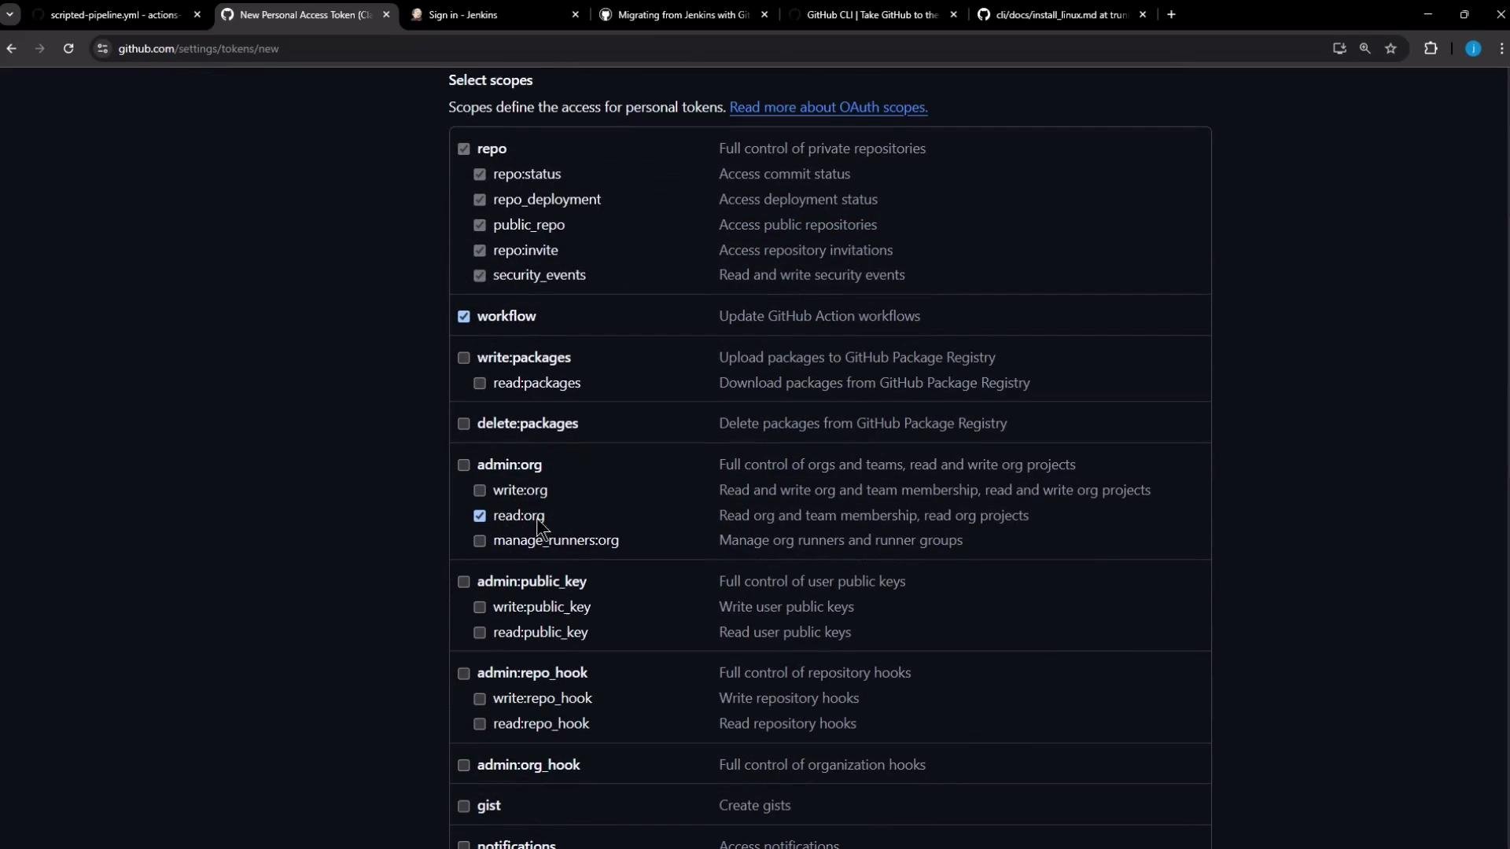This screenshot has height=849, width=1510.
Task: Uncheck the workflow scope checkbox
Action: pyautogui.click(x=463, y=317)
